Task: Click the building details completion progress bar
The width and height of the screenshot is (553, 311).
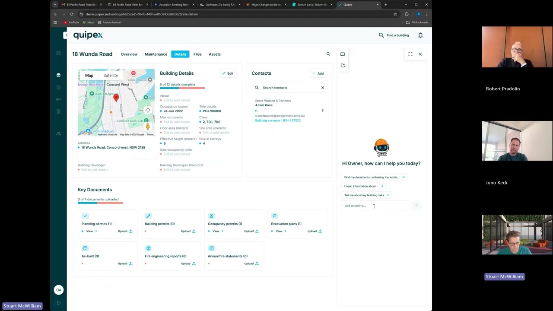Action: click(182, 88)
